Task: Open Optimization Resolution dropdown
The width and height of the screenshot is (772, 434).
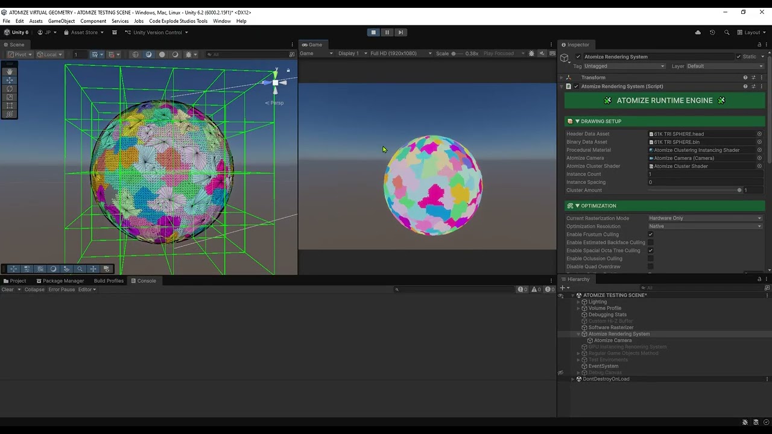Action: click(705, 226)
